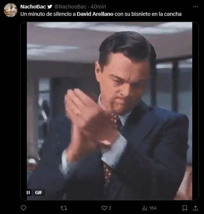This screenshot has height=214, width=204.
Task: Open the 40min timestamp permalink
Action: (x=98, y=7)
